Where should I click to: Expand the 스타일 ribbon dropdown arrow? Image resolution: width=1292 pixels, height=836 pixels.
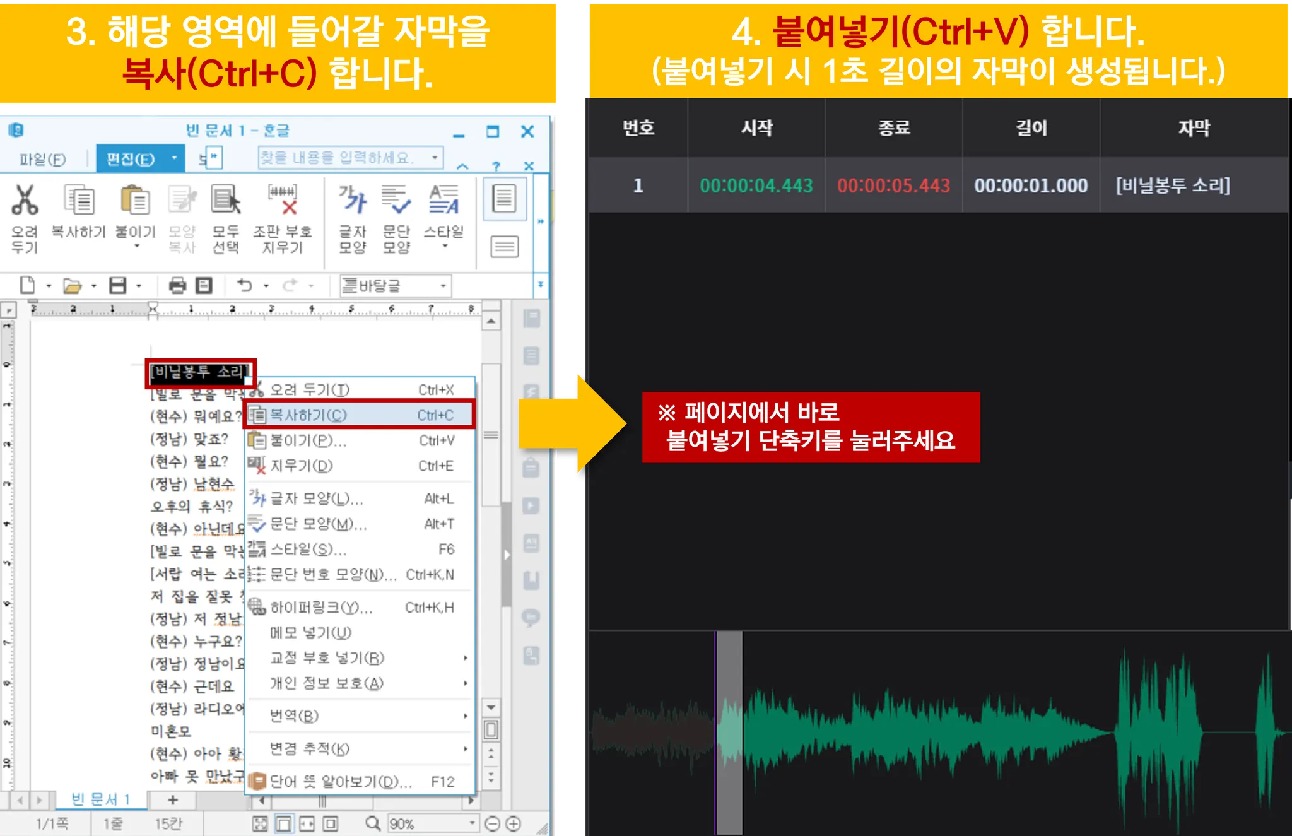(x=444, y=246)
